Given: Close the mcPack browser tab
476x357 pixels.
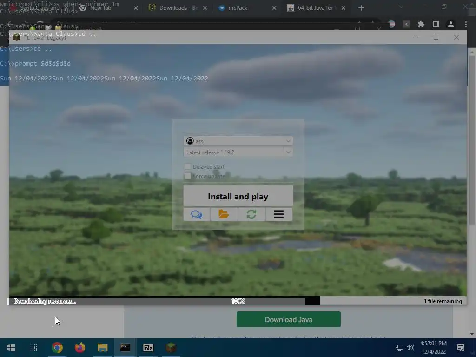Looking at the screenshot, I should [x=274, y=8].
